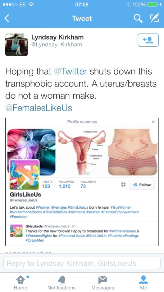Viewport: 164px width, 292px height.
Task: Compose a new tweet with quill icon
Action: 154,18
